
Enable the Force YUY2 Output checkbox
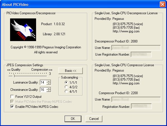[12, 97]
